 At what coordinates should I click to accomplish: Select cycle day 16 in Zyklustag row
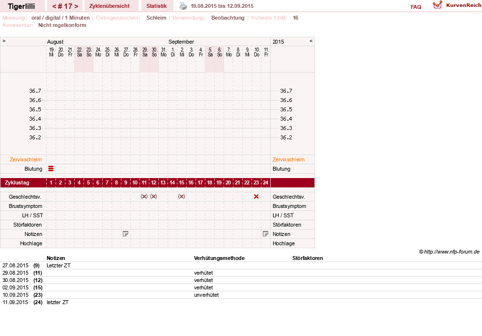191,182
